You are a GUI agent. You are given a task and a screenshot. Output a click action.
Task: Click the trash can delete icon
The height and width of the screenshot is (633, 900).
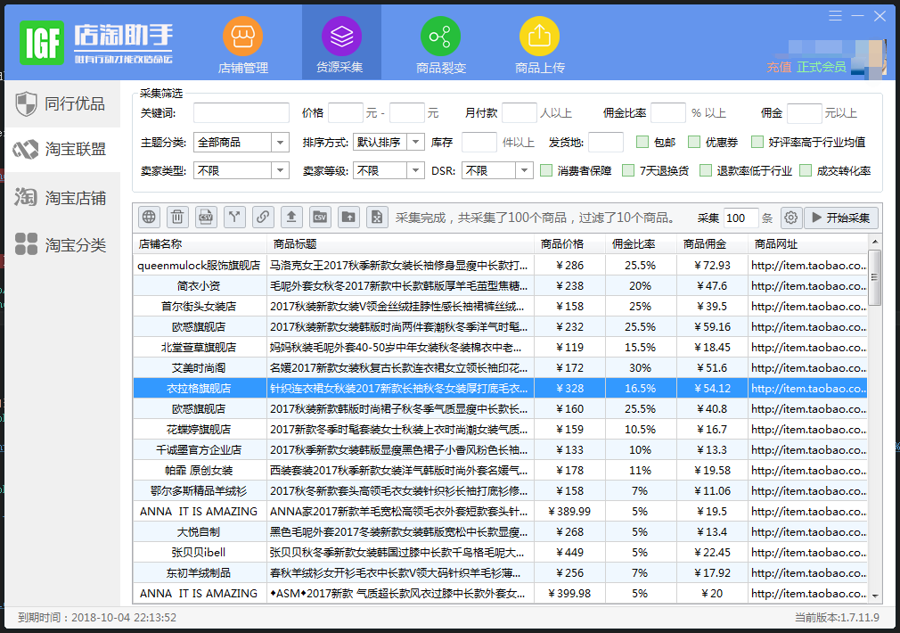point(177,218)
